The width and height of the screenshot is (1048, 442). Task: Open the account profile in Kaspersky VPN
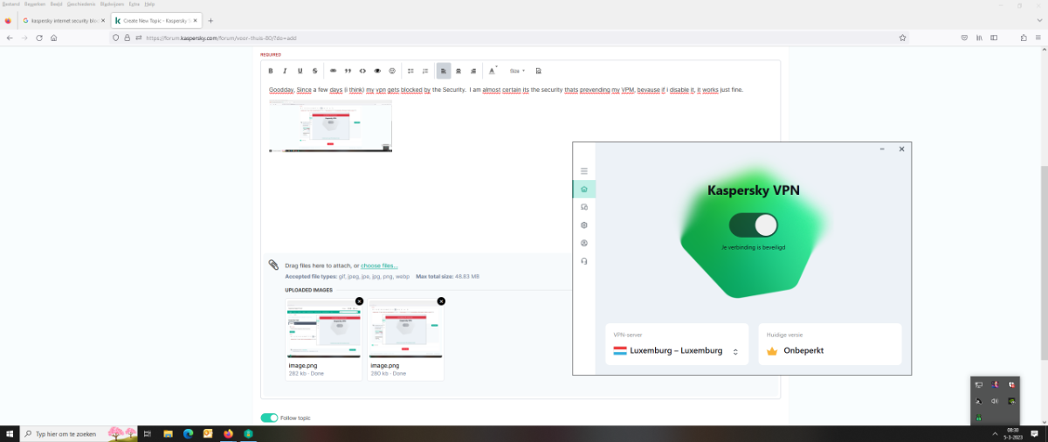click(x=584, y=243)
